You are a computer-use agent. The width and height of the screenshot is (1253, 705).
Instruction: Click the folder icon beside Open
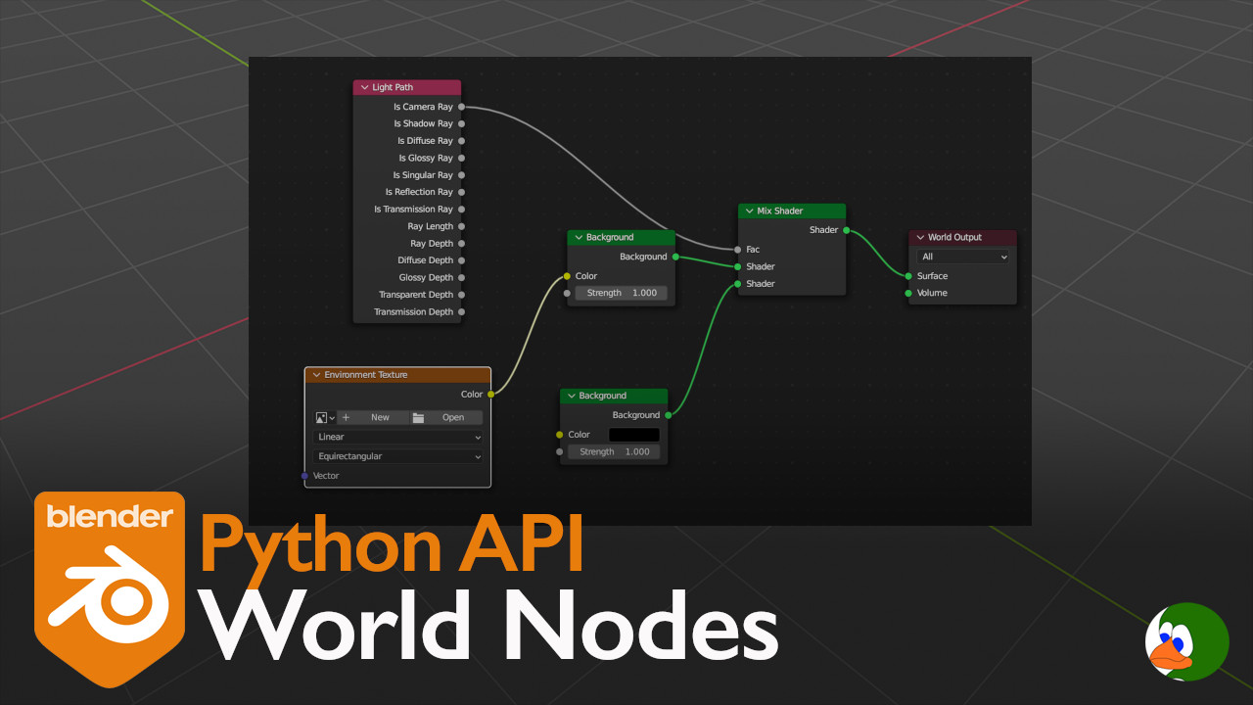click(x=419, y=417)
